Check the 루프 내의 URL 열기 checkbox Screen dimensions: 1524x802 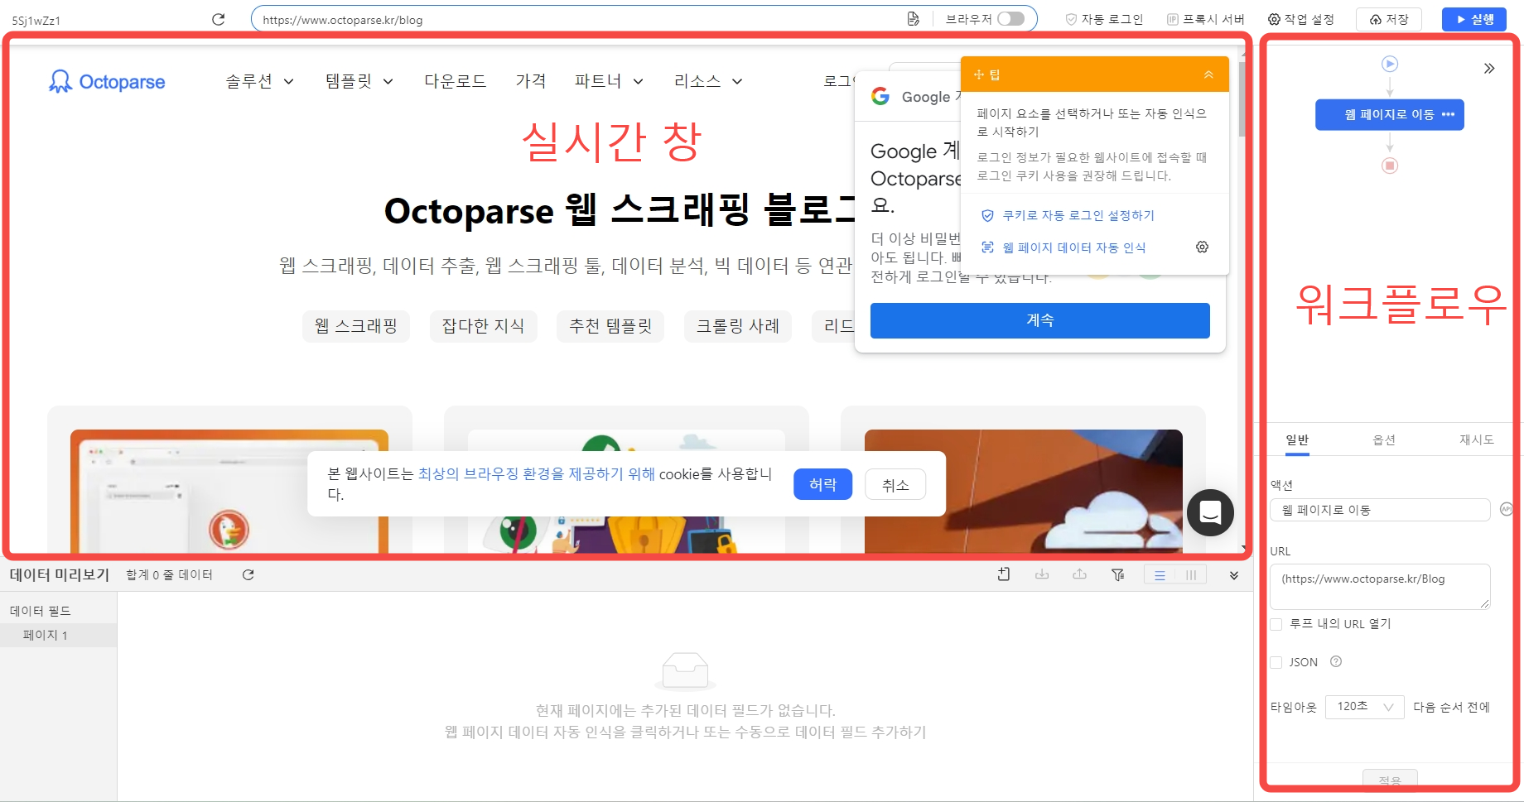[1276, 624]
